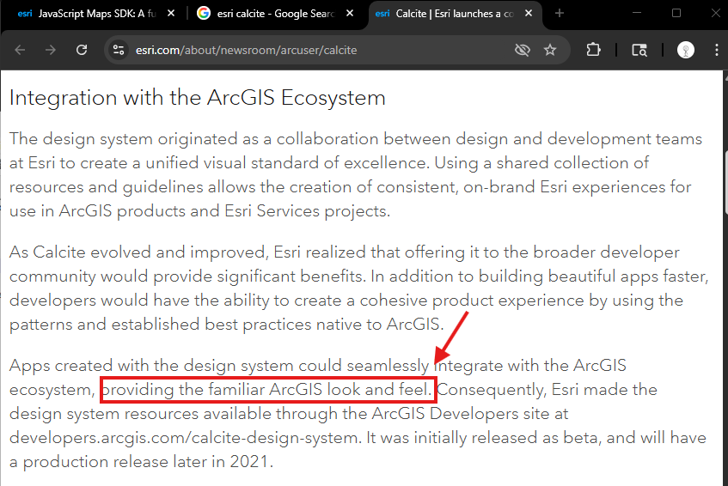Viewport: 728px width, 486px height.
Task: View site information icon in address bar
Action: [119, 50]
